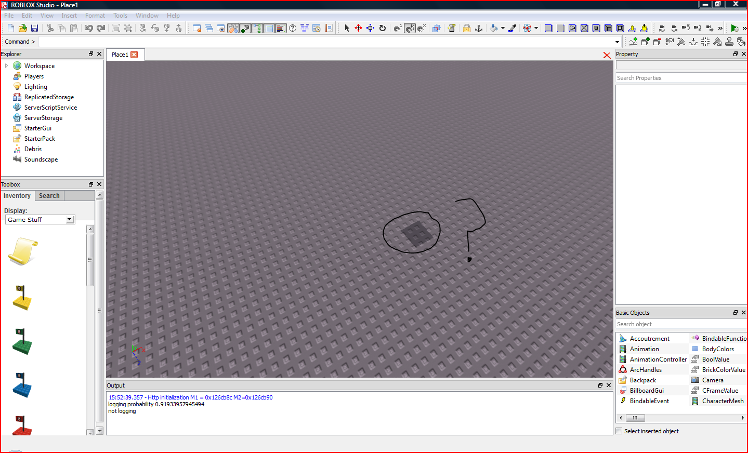Switch to the Toolbox Inventory tab
This screenshot has height=453, width=748.
coord(17,196)
